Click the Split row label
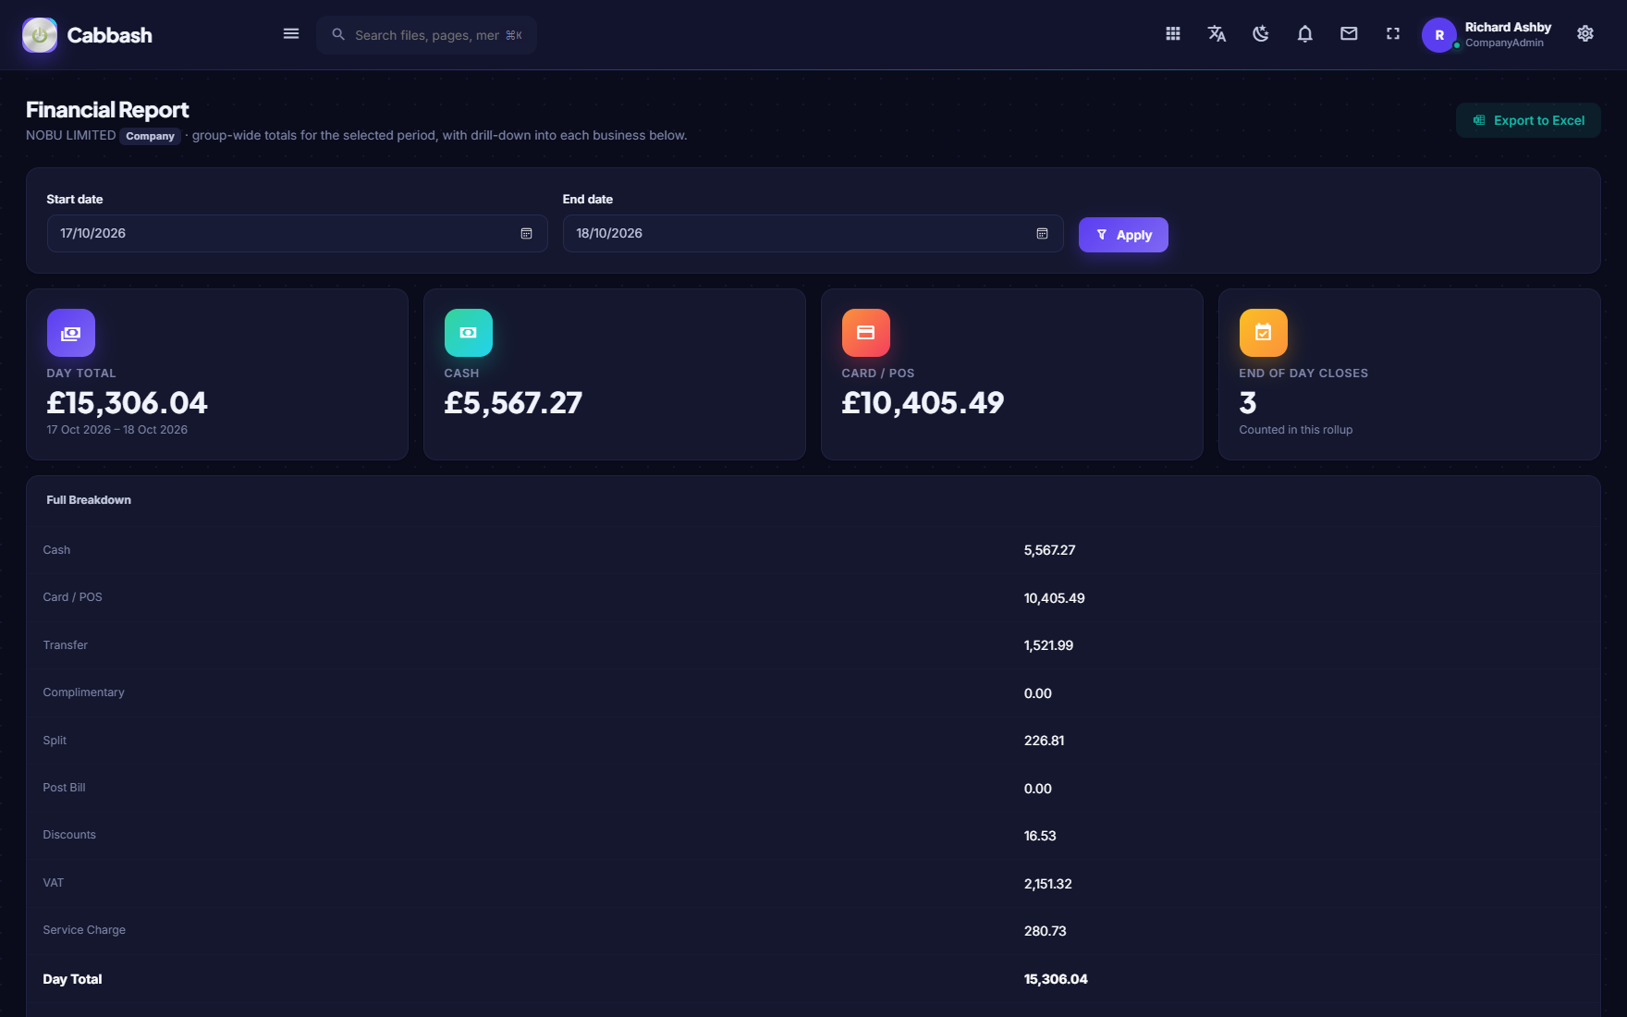The width and height of the screenshot is (1627, 1017). click(55, 741)
